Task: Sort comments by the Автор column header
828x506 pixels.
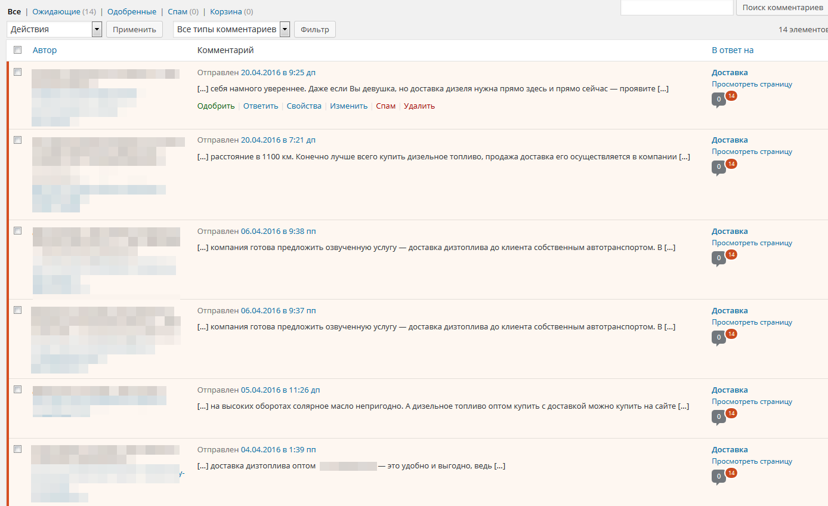Action: 45,50
